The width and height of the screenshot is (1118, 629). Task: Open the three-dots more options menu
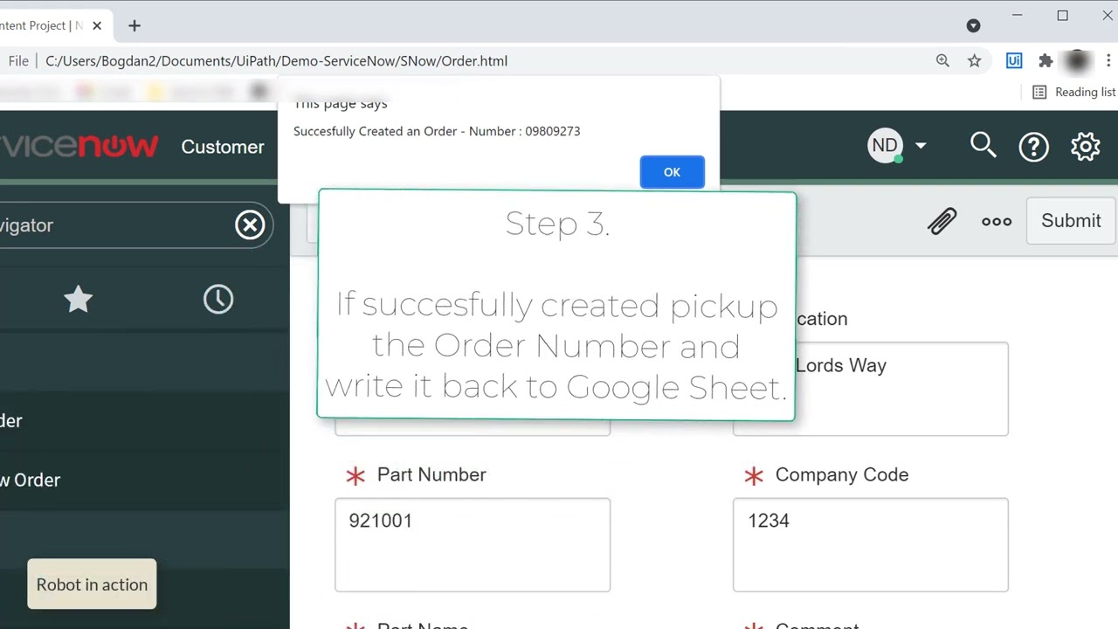pos(997,222)
